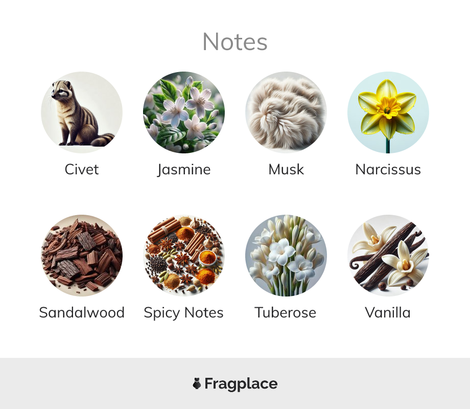Click the Narcissus text label
The image size is (470, 409).
388,170
